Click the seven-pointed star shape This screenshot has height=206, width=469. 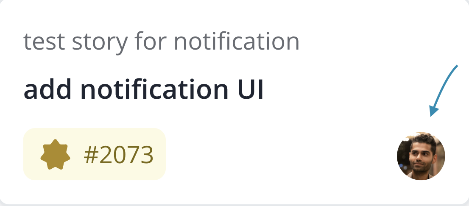coord(55,156)
